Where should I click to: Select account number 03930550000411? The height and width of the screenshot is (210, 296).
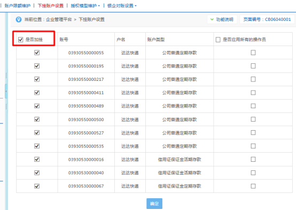coord(86,93)
